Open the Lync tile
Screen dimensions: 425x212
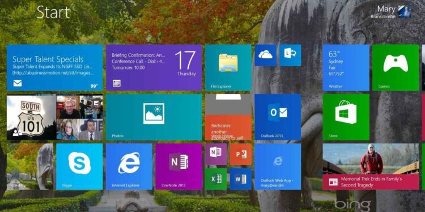point(290,55)
